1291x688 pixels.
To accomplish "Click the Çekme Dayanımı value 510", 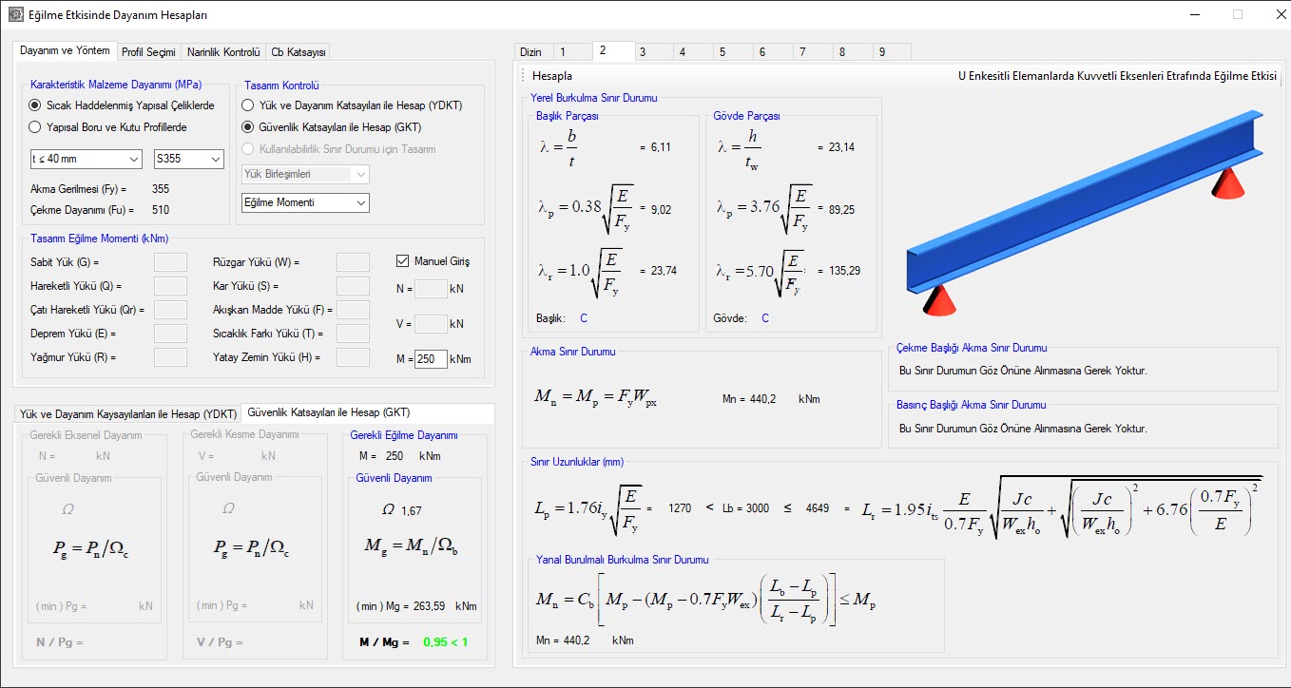I will coord(161,210).
